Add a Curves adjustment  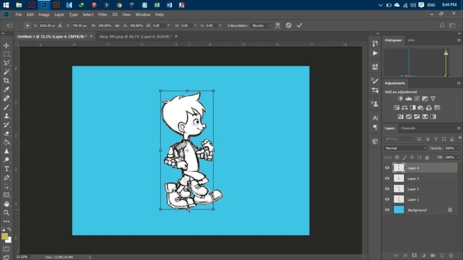point(417,98)
